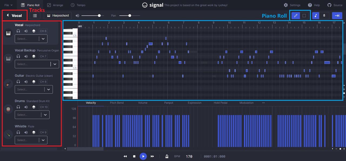
Task: Open the File dropdown menu
Action: point(8,5)
